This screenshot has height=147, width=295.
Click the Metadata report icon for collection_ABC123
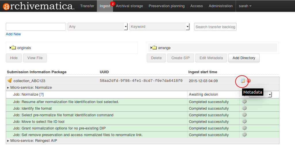[243, 81]
